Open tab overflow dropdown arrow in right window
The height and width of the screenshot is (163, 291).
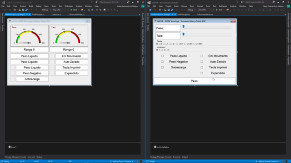285,14
